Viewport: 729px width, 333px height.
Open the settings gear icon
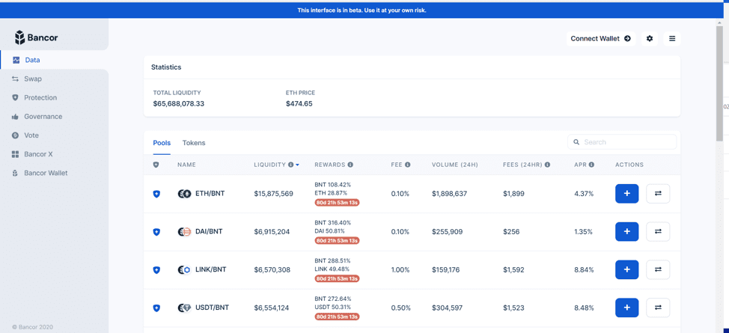click(x=650, y=39)
